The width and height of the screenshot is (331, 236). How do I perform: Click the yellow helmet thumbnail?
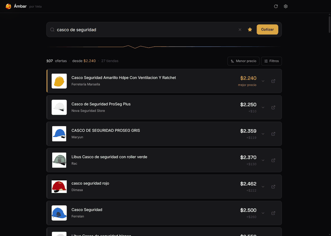(x=59, y=81)
